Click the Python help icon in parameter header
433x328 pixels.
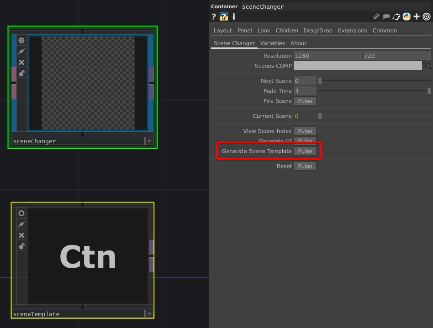click(223, 16)
